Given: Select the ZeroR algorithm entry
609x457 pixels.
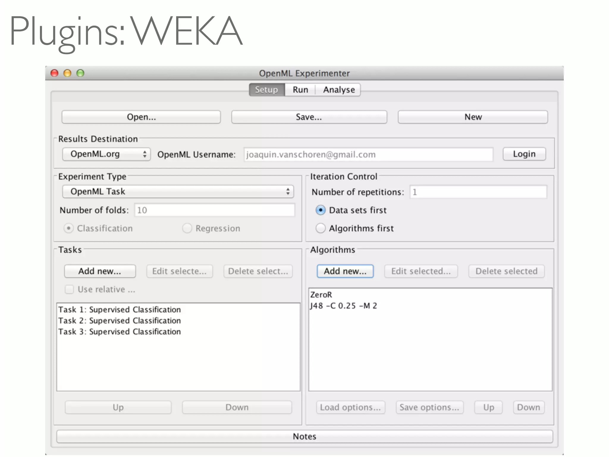Looking at the screenshot, I should (x=430, y=295).
